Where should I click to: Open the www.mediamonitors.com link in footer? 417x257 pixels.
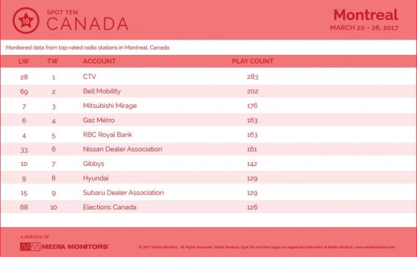pos(375,247)
